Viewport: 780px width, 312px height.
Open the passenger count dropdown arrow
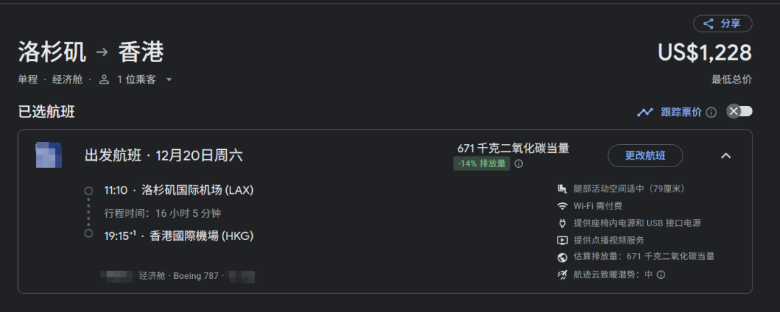169,79
